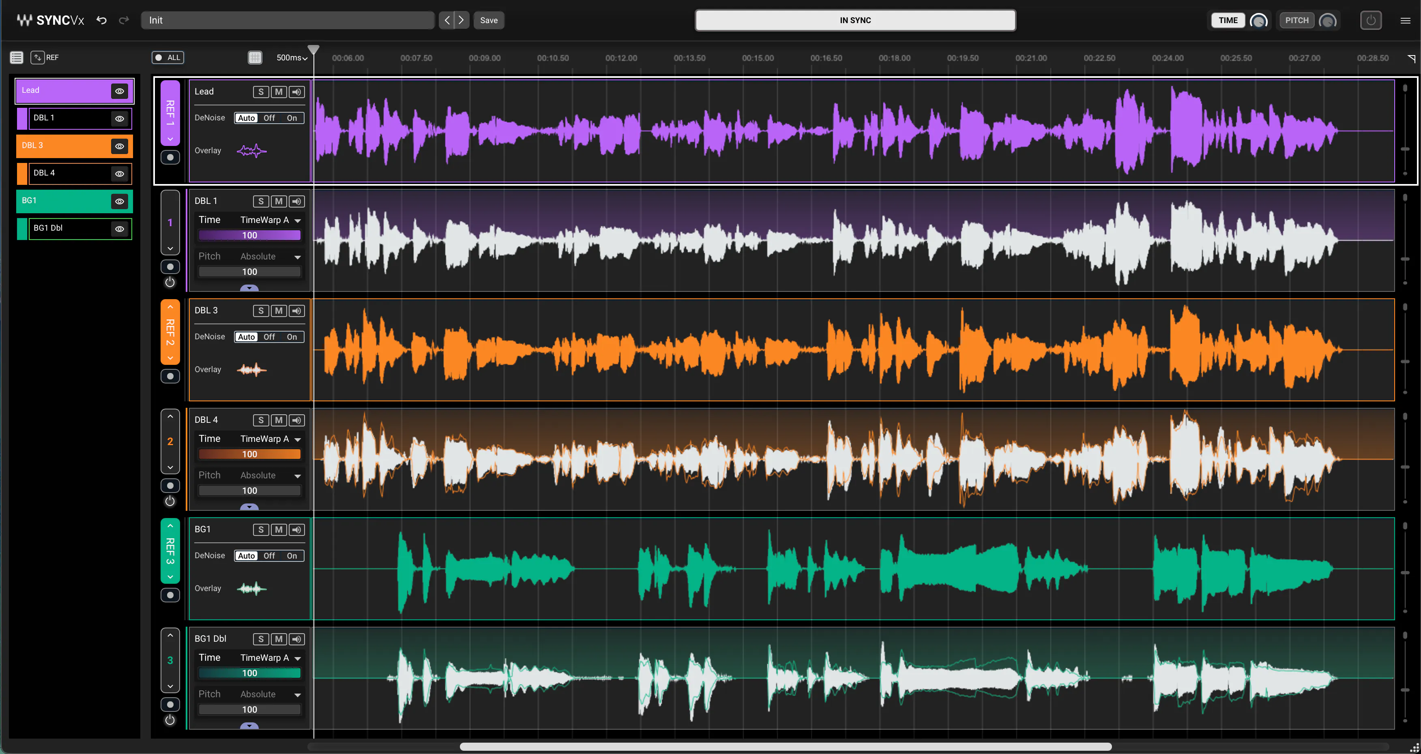This screenshot has width=1421, height=754.
Task: Click the Lead track speaker icon
Action: (x=297, y=92)
